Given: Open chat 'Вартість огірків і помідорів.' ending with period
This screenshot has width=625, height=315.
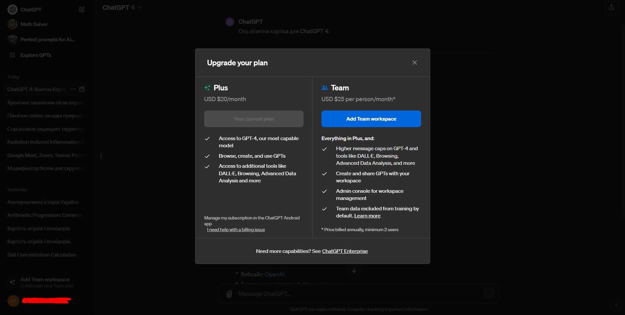Looking at the screenshot, I should (46, 241).
